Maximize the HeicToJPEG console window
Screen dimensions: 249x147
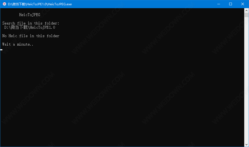(x=231, y=4)
